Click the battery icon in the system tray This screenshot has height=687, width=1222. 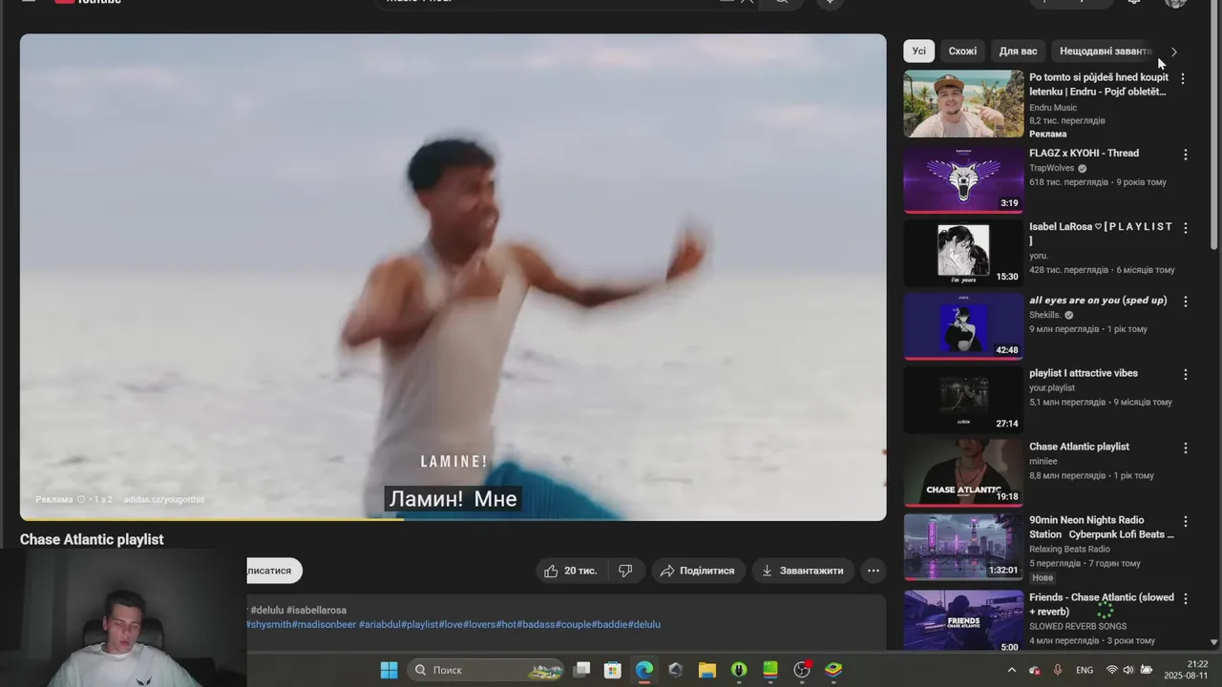[1147, 670]
